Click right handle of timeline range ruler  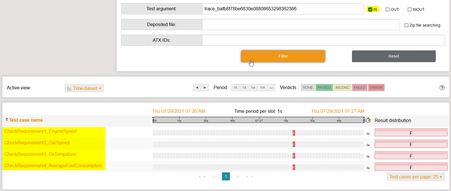(x=364, y=120)
